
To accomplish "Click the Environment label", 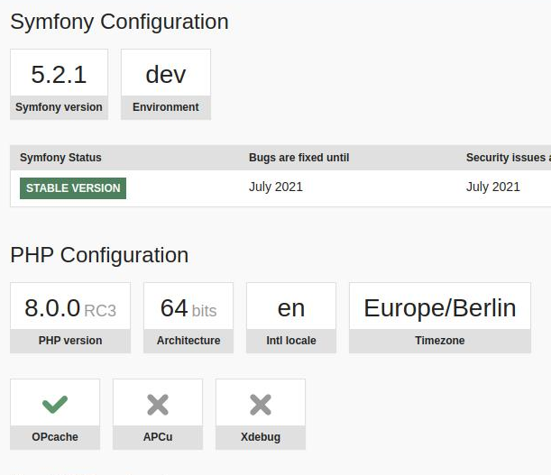I will tap(166, 107).
